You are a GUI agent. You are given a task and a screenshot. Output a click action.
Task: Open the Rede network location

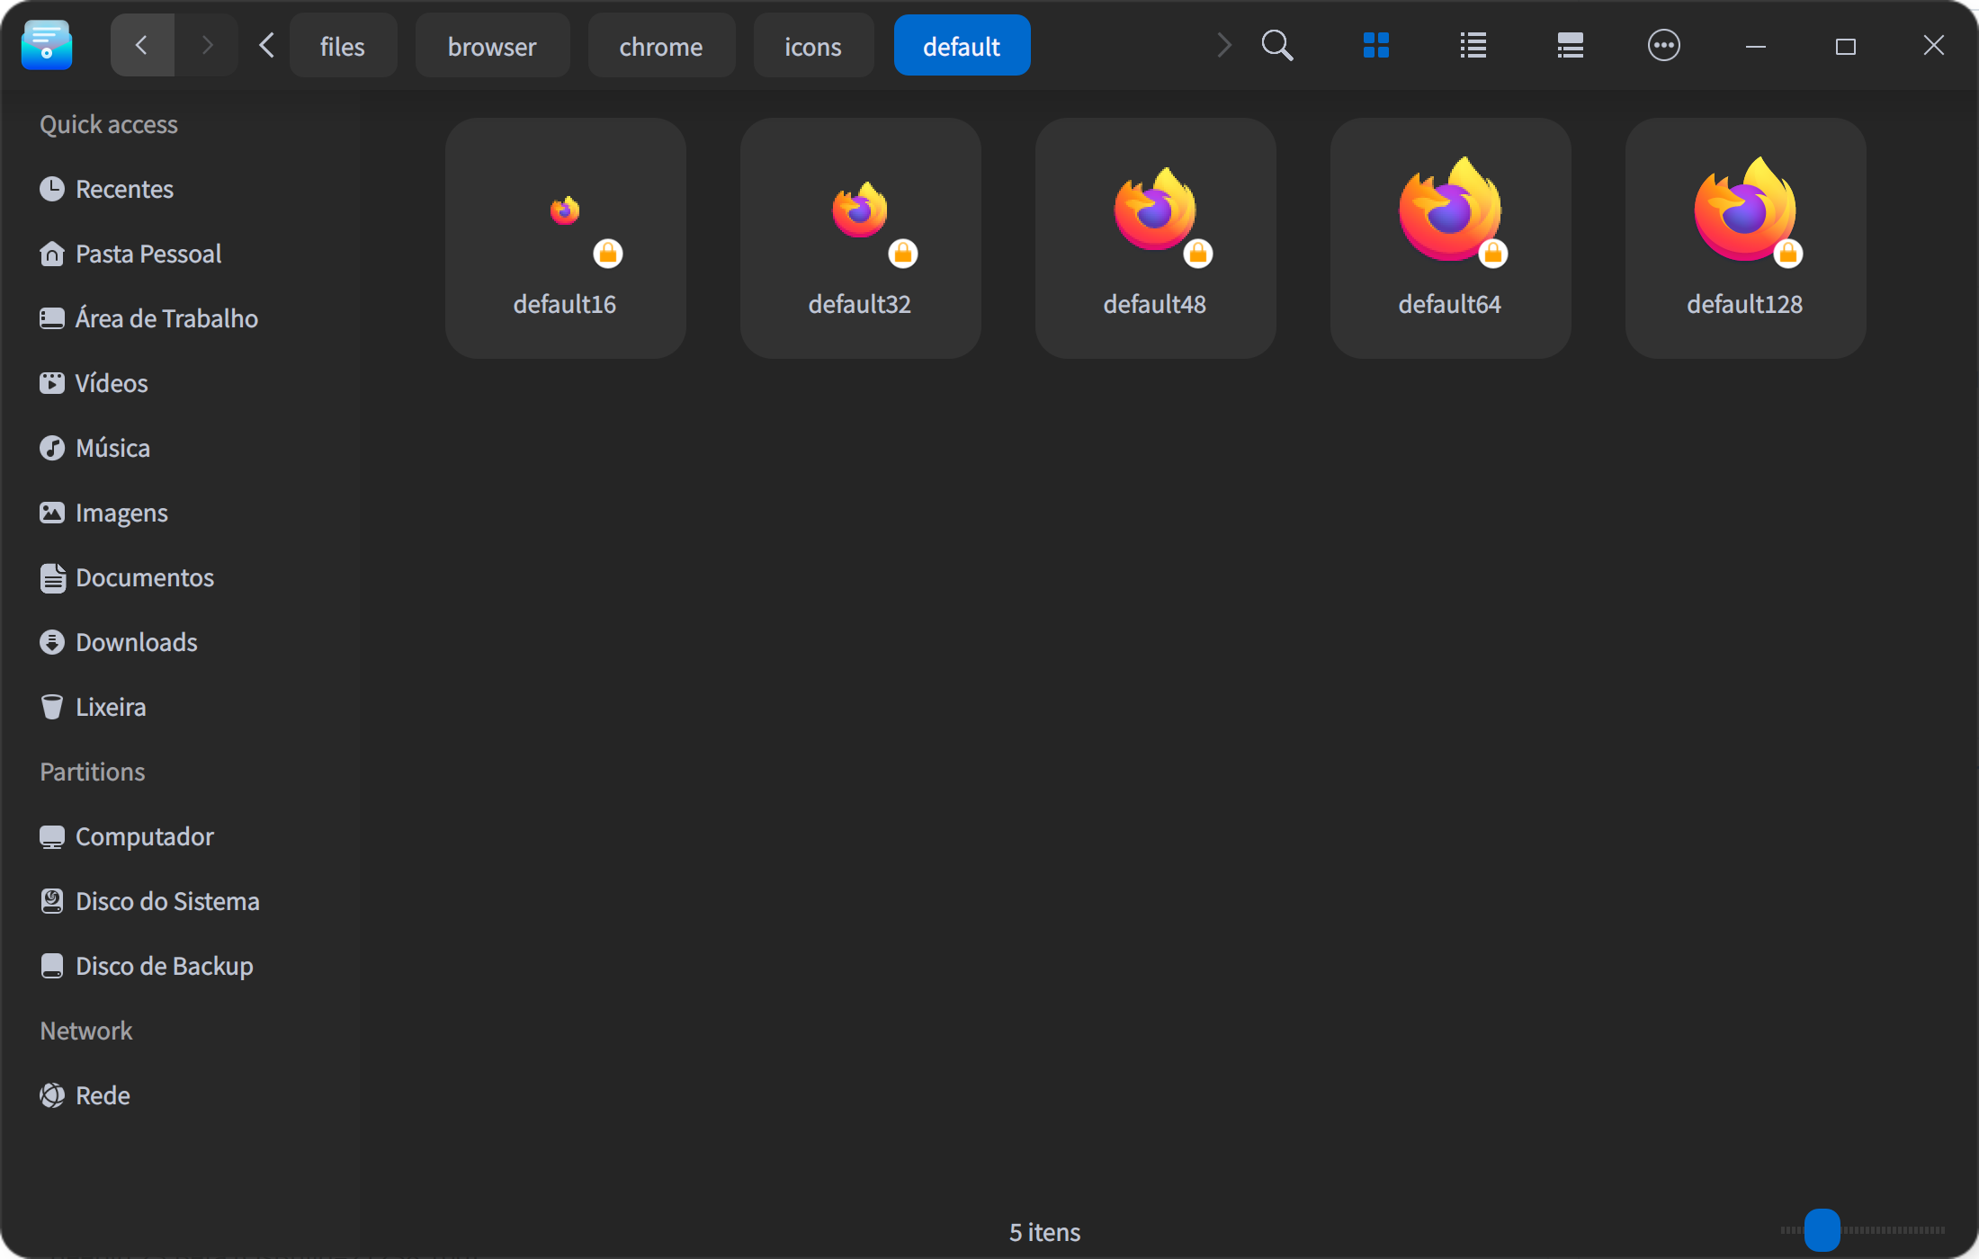point(102,1095)
